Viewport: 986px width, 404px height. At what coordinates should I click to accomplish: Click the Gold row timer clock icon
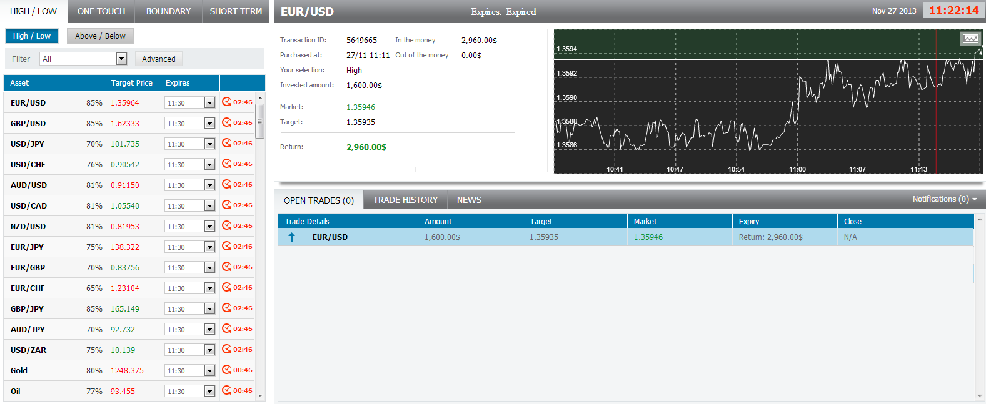tap(226, 370)
